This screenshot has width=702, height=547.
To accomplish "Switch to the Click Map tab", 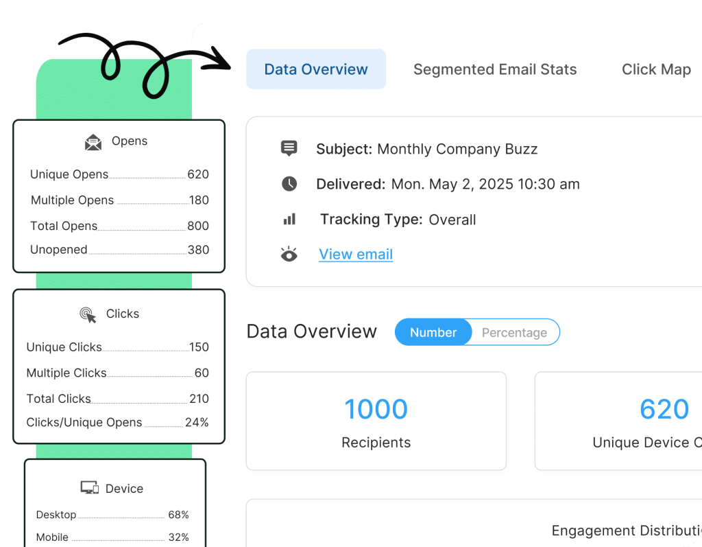I will [x=655, y=69].
